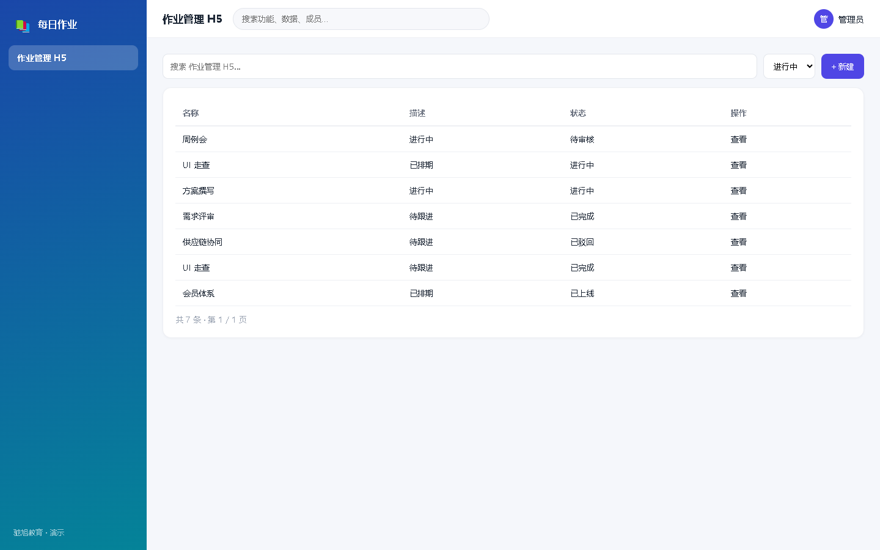Select the 需求评审 name cell
Viewport: 880px width, 550px height.
[199, 216]
